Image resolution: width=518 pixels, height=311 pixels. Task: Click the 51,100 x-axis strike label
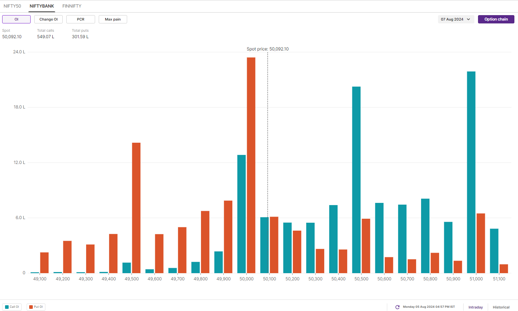pos(499,279)
